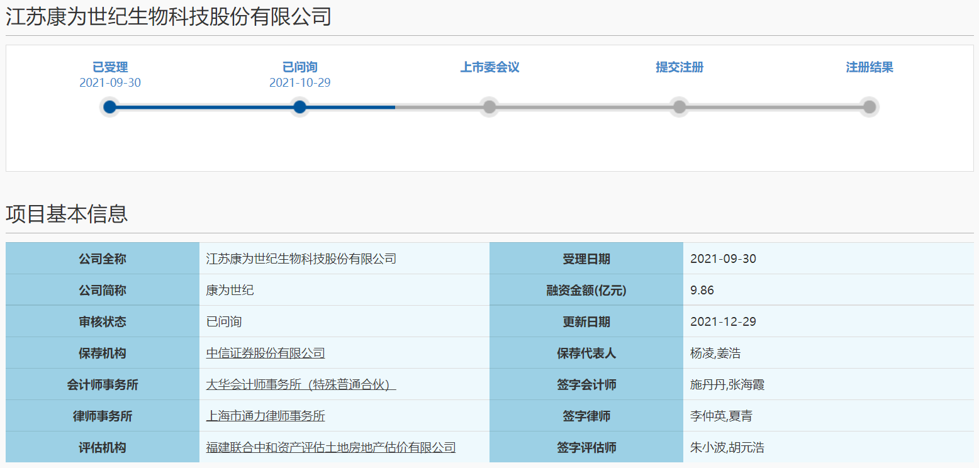Image resolution: width=979 pixels, height=468 pixels.
Task: Click the 康为世纪 short name cell
Action: coord(344,290)
